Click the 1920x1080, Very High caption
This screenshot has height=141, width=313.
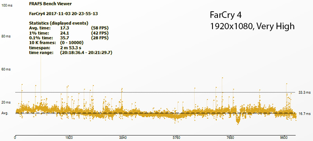pyautogui.click(x=252, y=26)
